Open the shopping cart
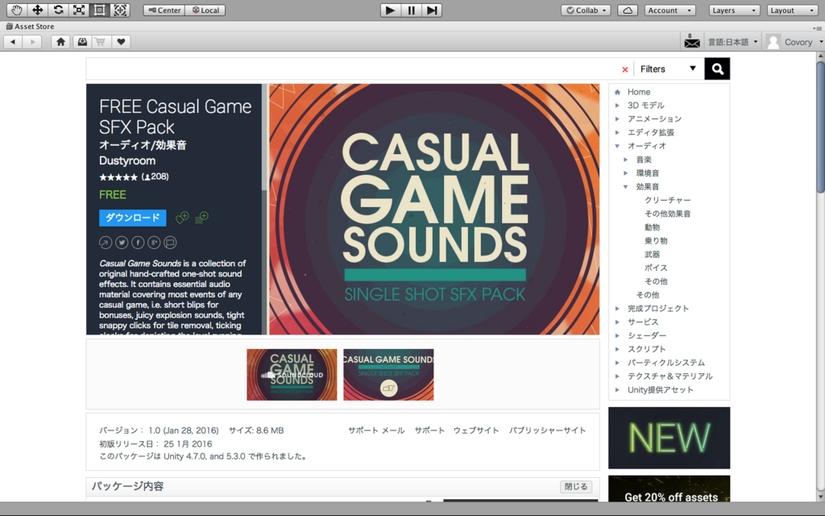Viewport: 825px width, 516px height. tap(101, 42)
